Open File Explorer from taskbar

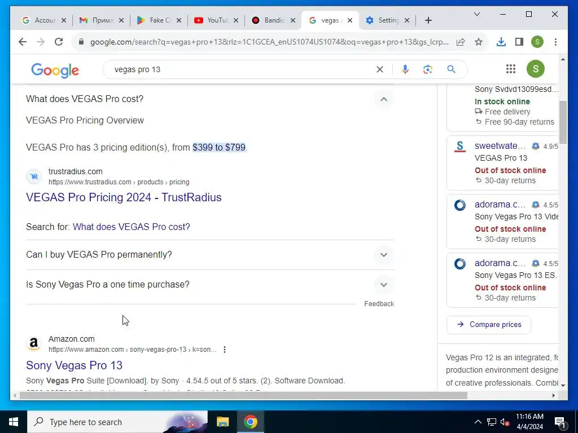pos(222,422)
